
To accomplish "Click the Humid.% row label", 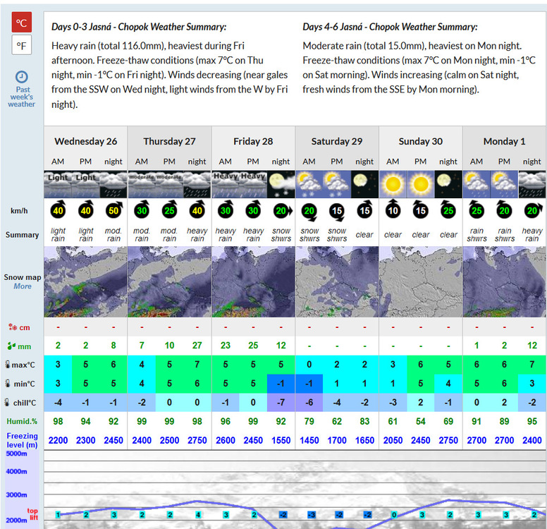I will pyautogui.click(x=22, y=422).
